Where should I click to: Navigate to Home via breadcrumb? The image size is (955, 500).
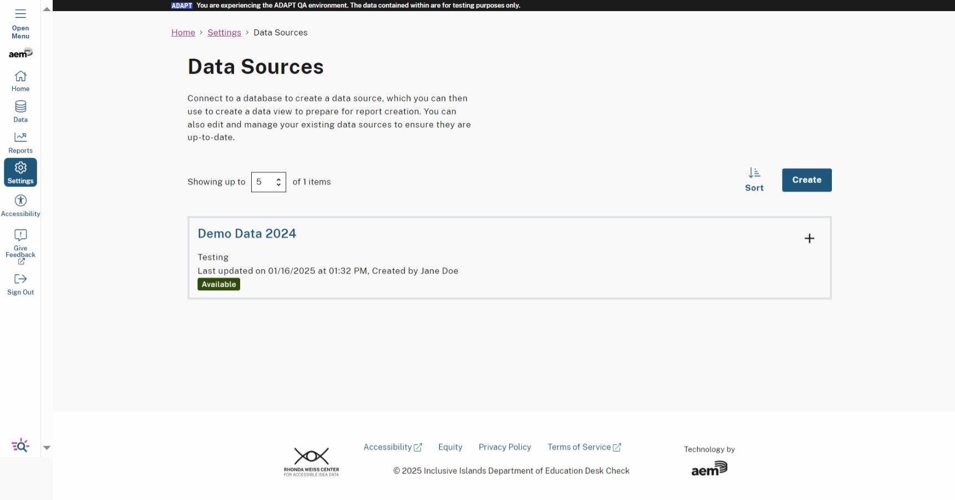pos(183,32)
